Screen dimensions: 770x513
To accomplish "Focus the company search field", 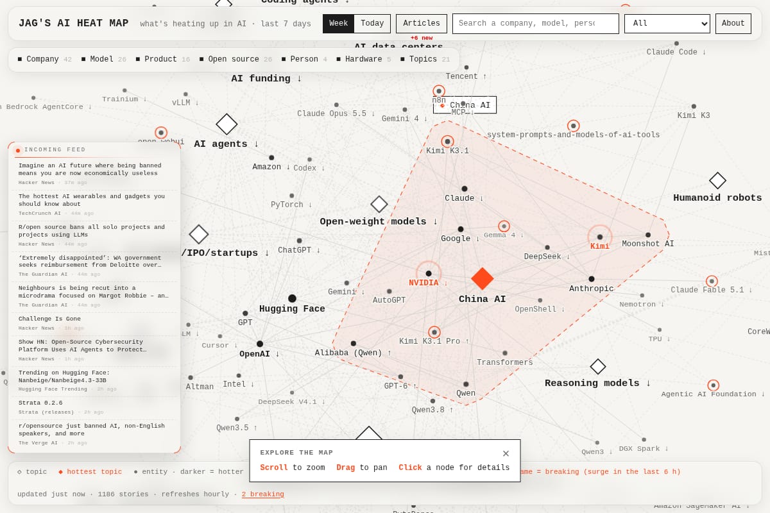I will point(536,24).
